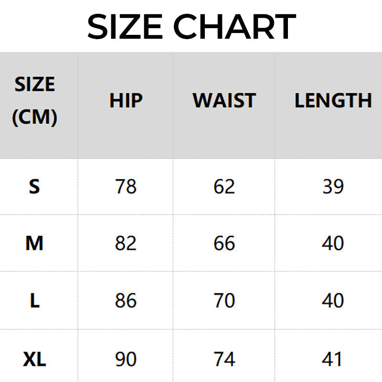Click length value 40 in L row
Screen dimensions: 382x382
(333, 301)
